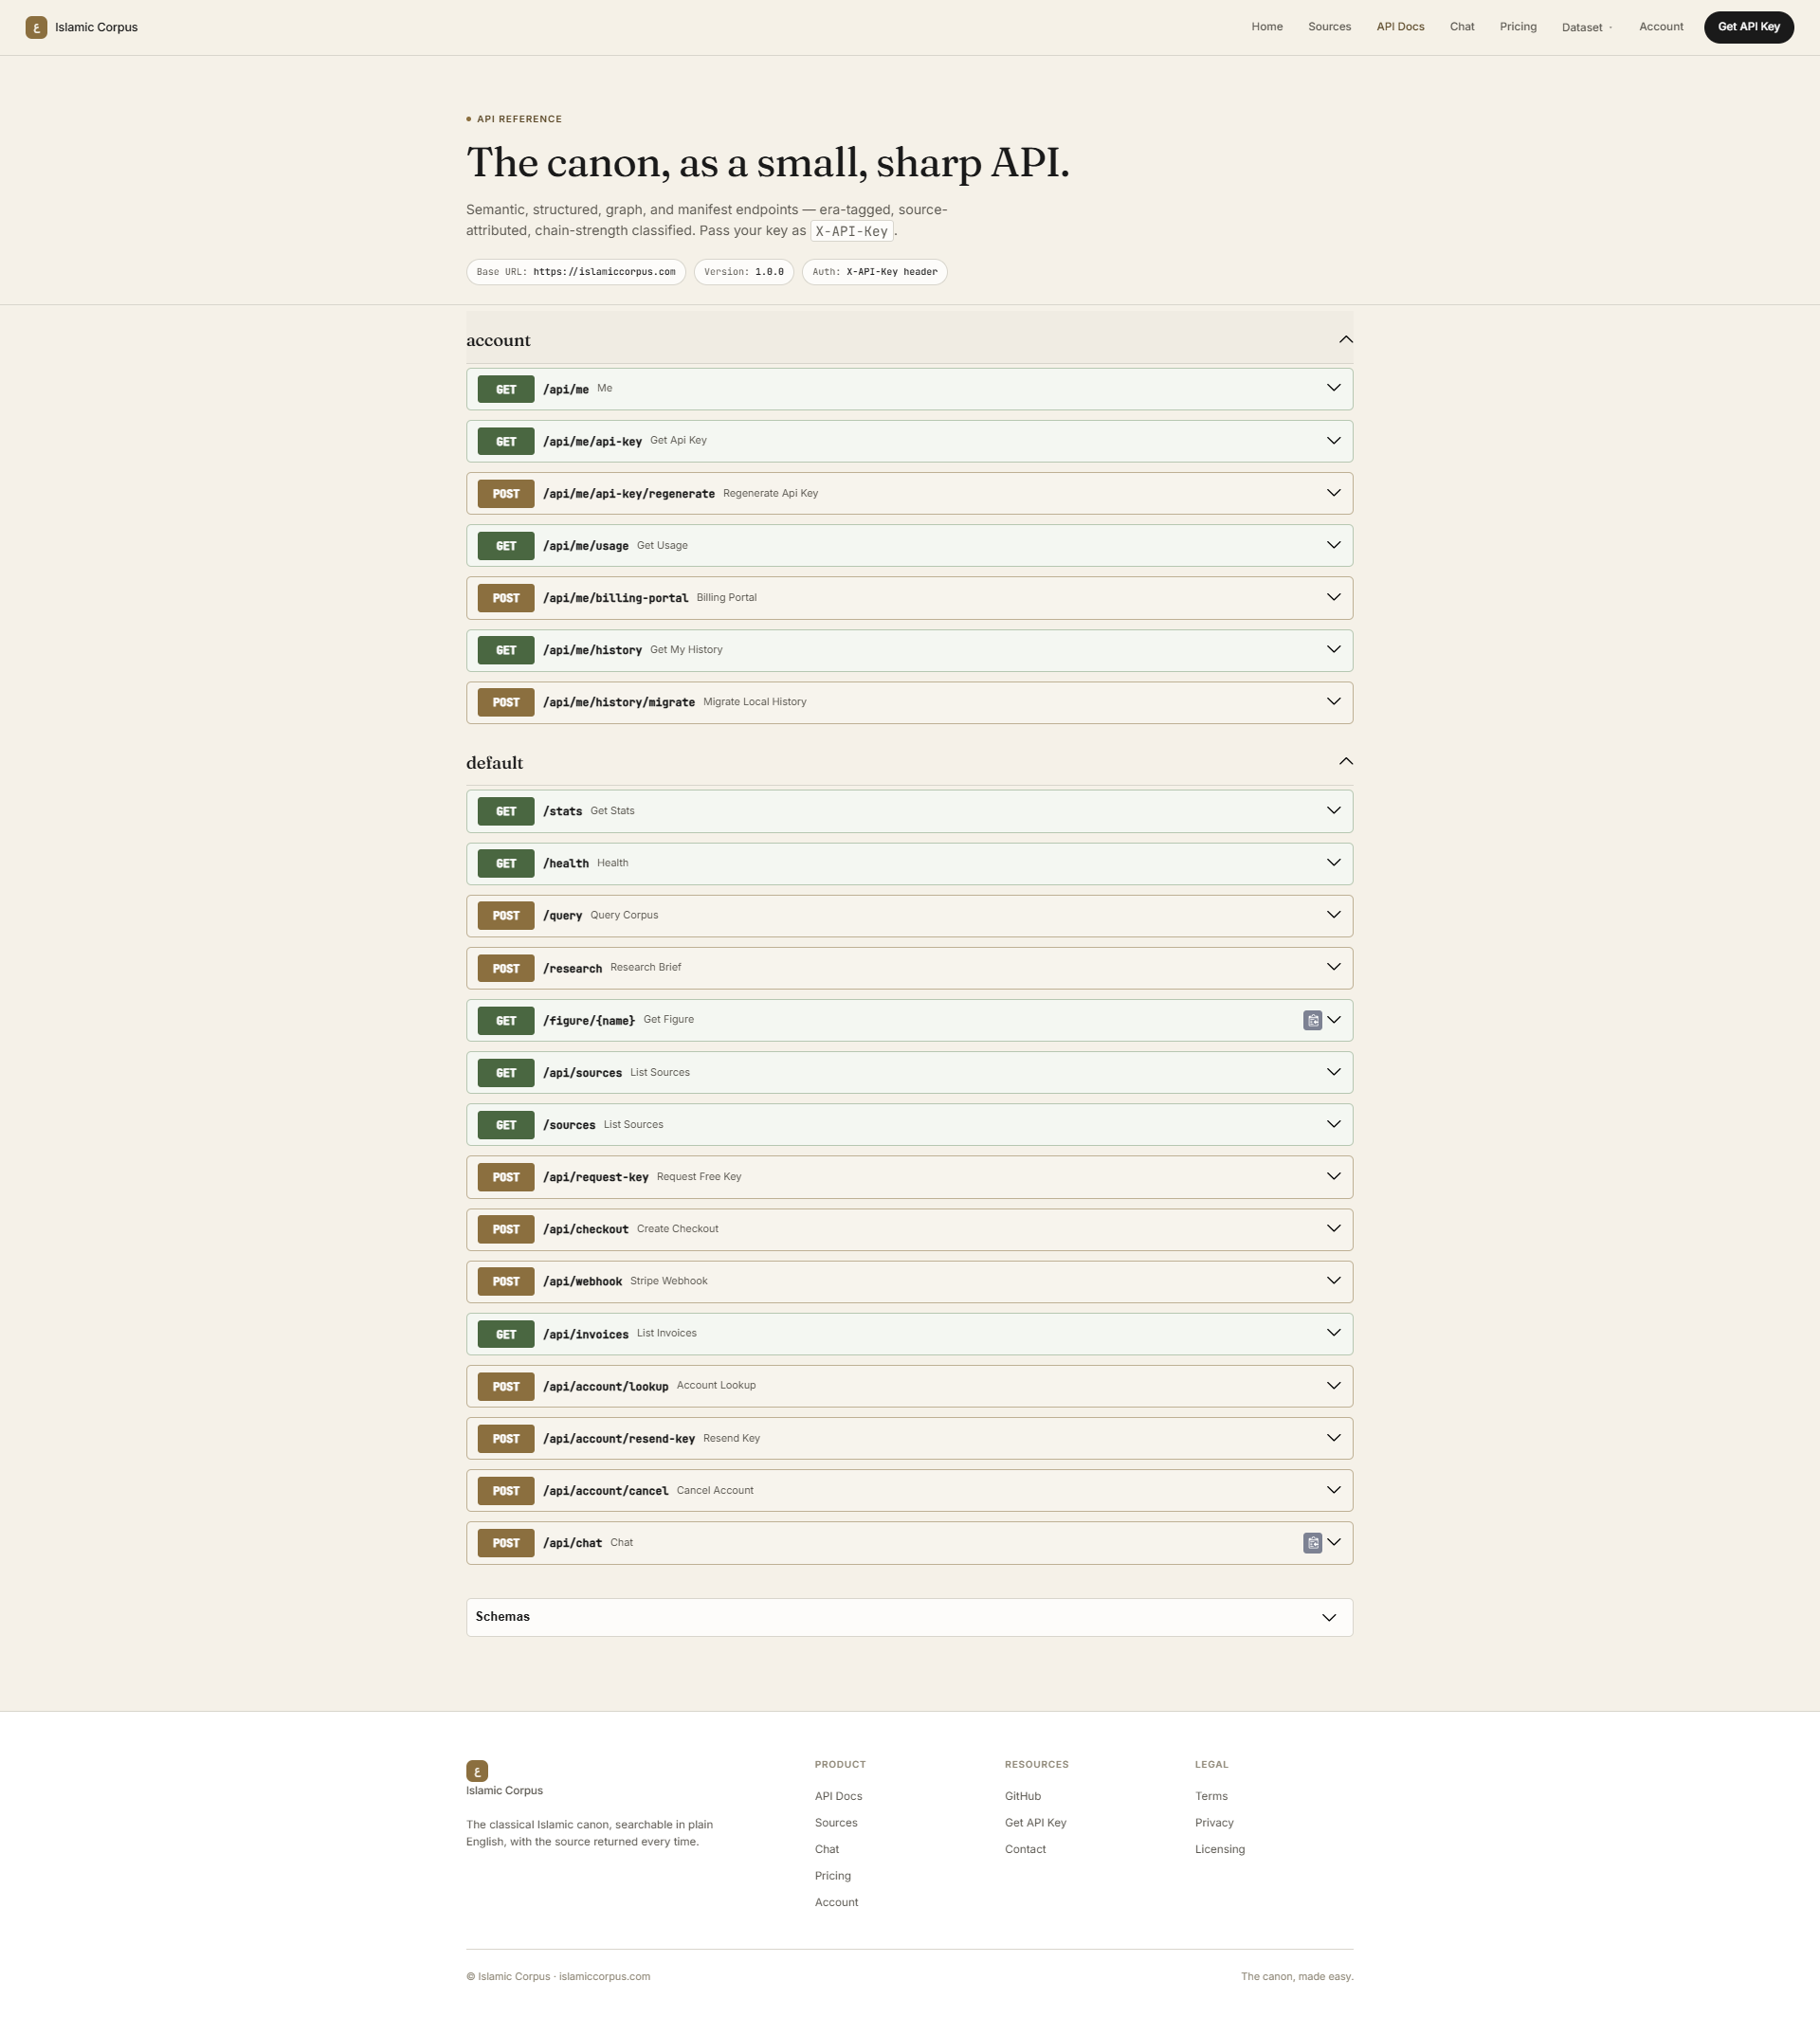Open the GitHub link under Resources

[1023, 1796]
